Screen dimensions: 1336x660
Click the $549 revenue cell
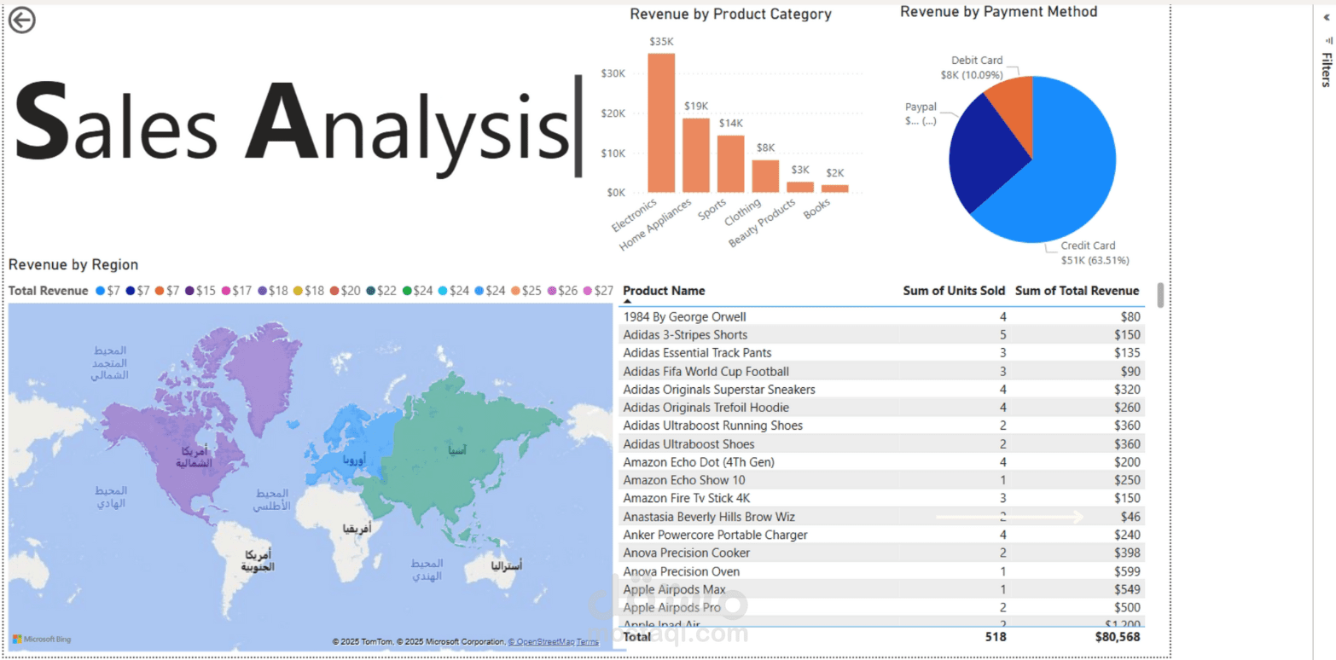(x=1127, y=589)
